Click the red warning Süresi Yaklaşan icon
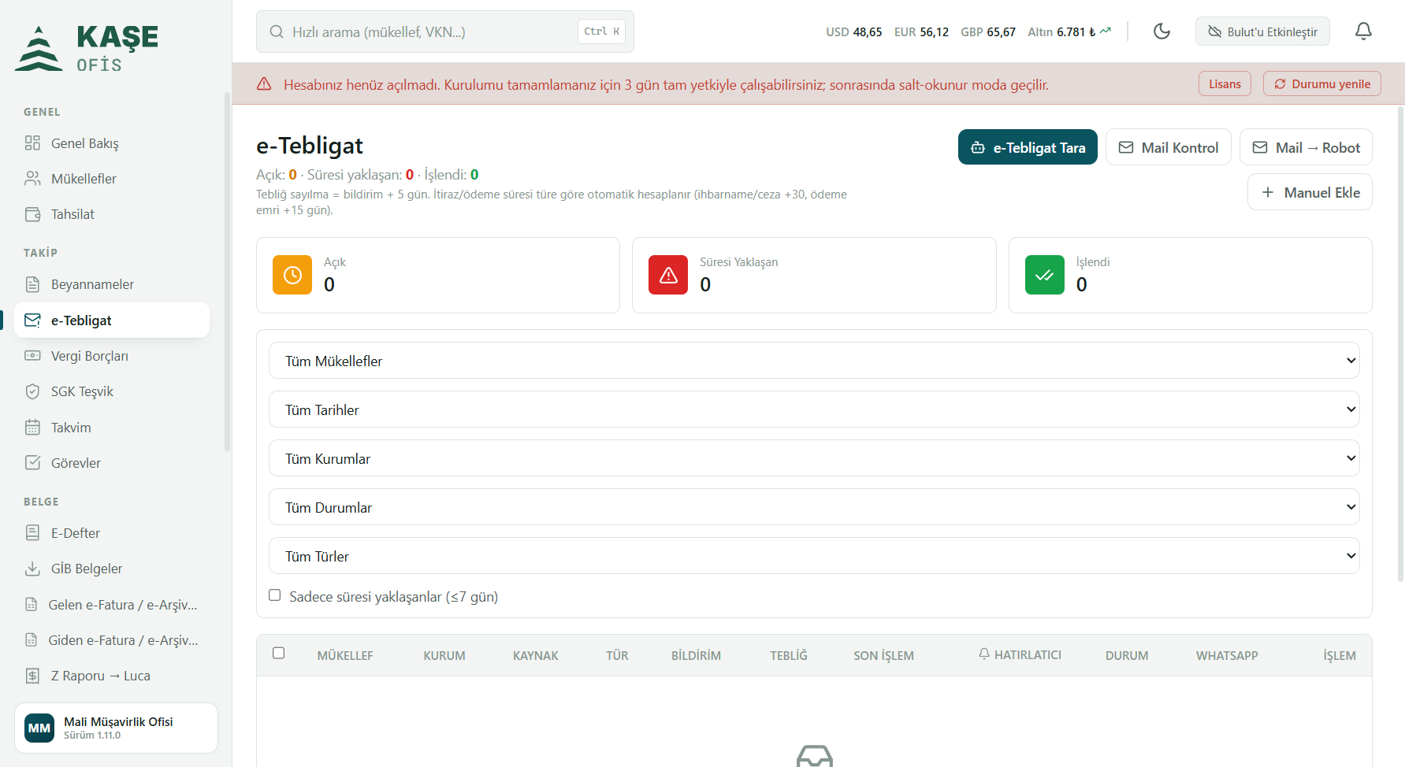Viewport: 1405px width, 767px height. click(x=668, y=275)
